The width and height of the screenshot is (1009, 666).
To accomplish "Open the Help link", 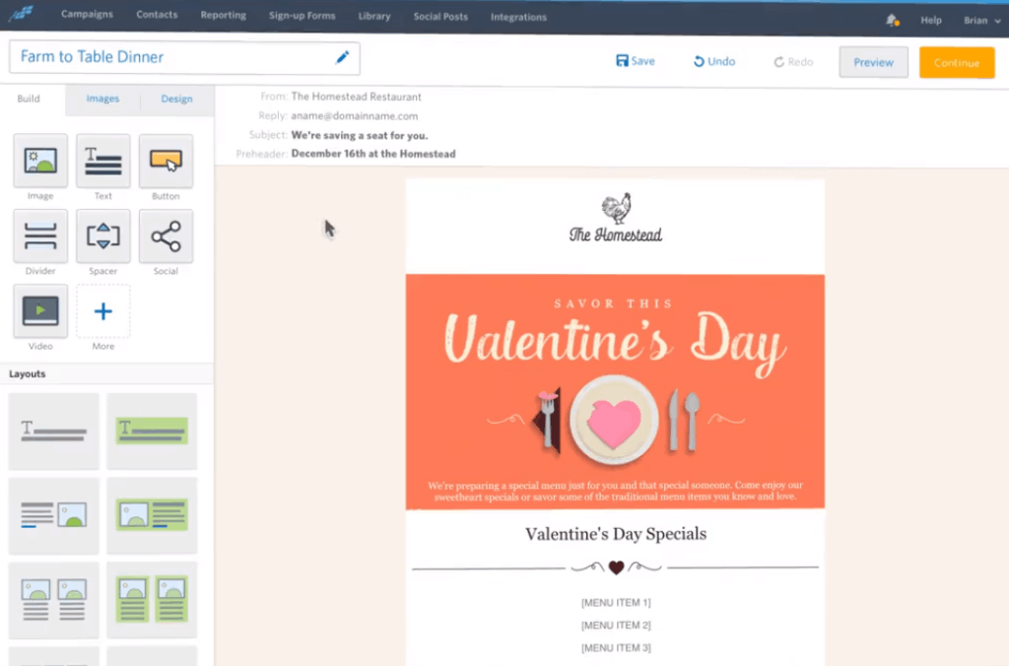I will coord(930,20).
